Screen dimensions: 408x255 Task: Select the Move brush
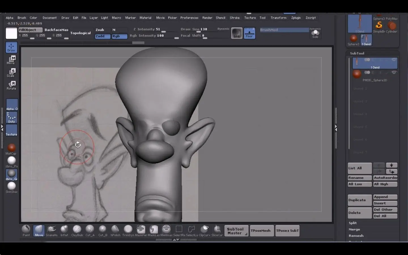click(x=39, y=231)
